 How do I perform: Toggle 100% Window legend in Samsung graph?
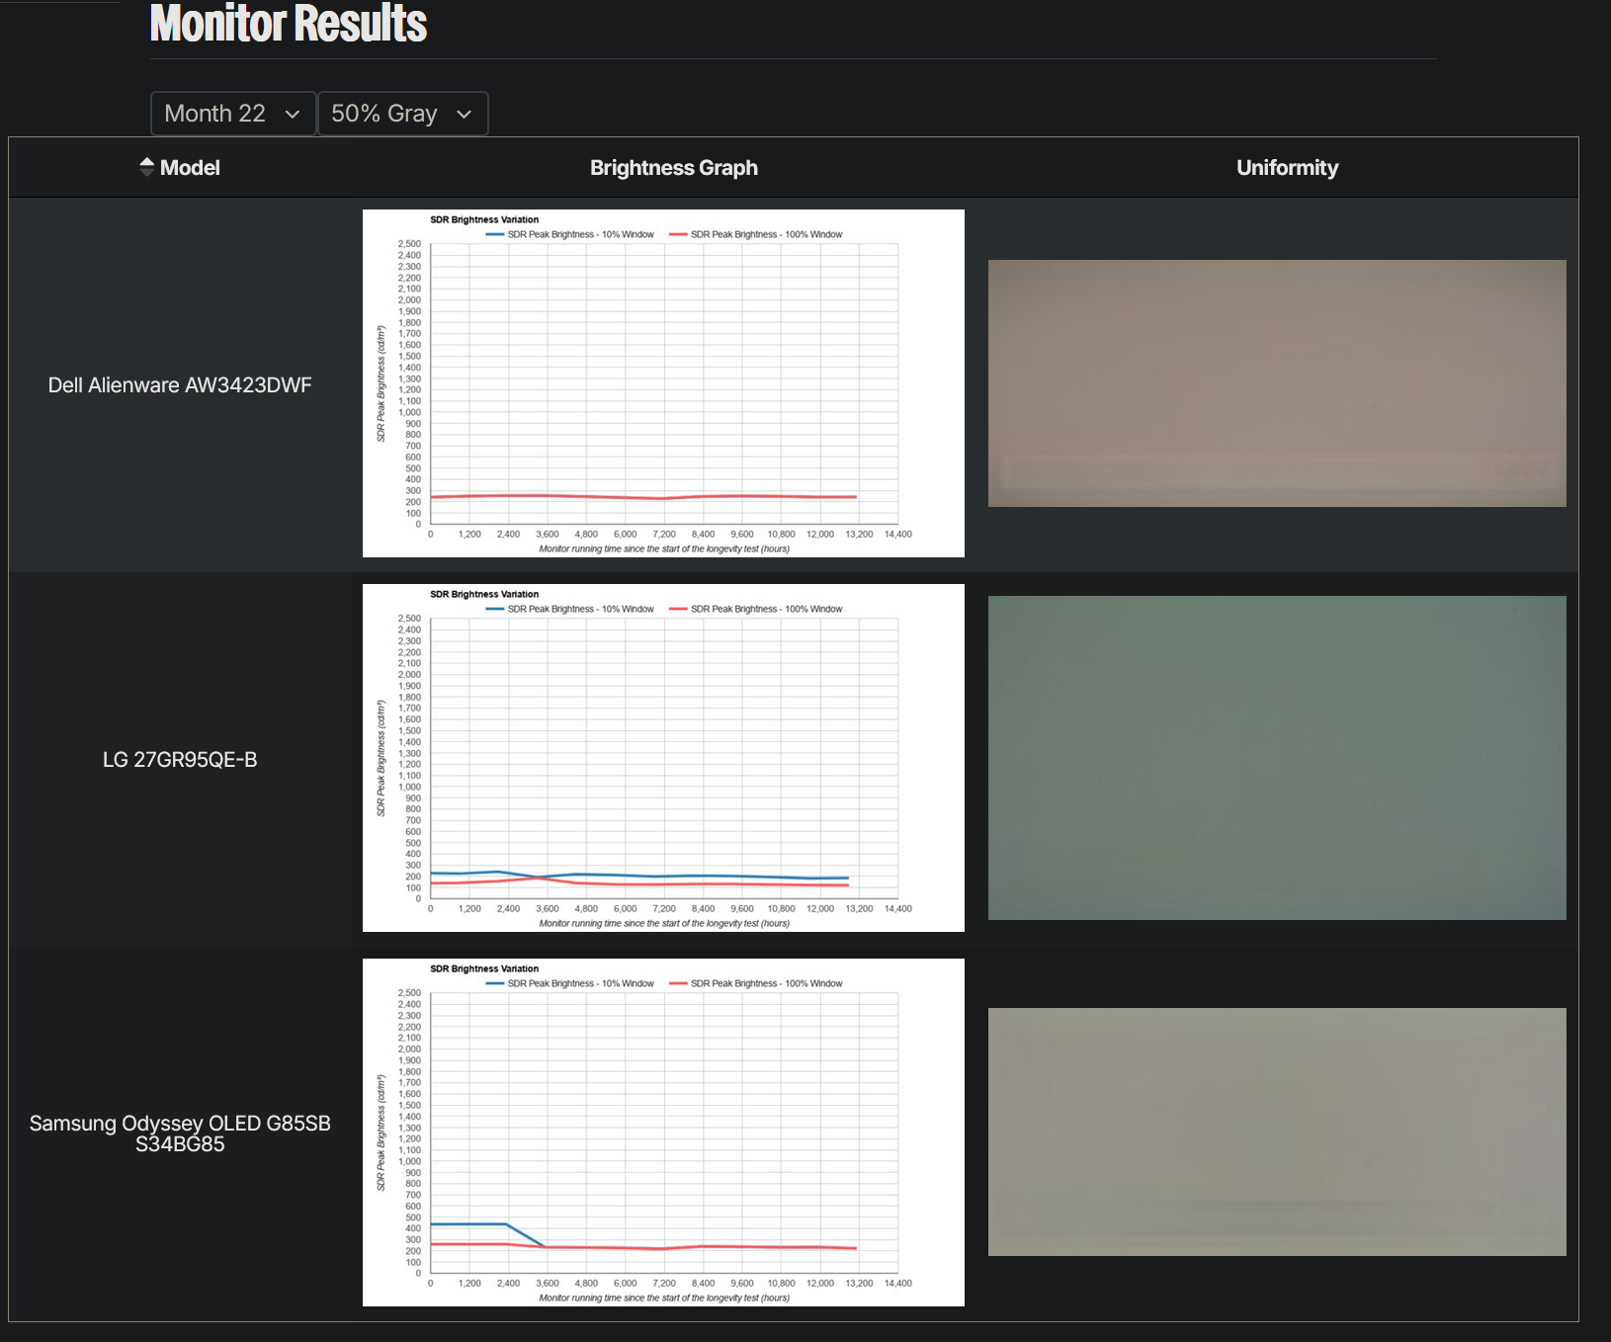point(756,984)
